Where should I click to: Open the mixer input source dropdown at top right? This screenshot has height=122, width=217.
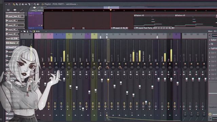click(x=215, y=35)
